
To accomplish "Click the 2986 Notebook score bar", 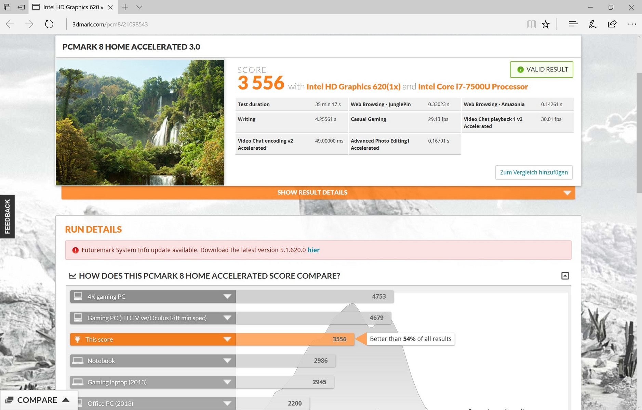I will click(286, 360).
